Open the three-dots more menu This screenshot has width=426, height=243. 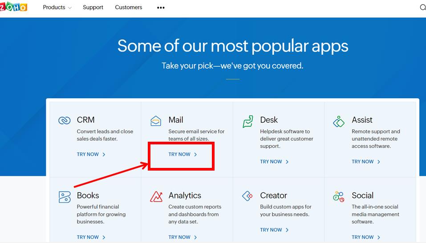[x=161, y=8]
